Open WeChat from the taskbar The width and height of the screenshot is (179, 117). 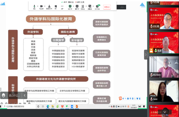coord(67,106)
